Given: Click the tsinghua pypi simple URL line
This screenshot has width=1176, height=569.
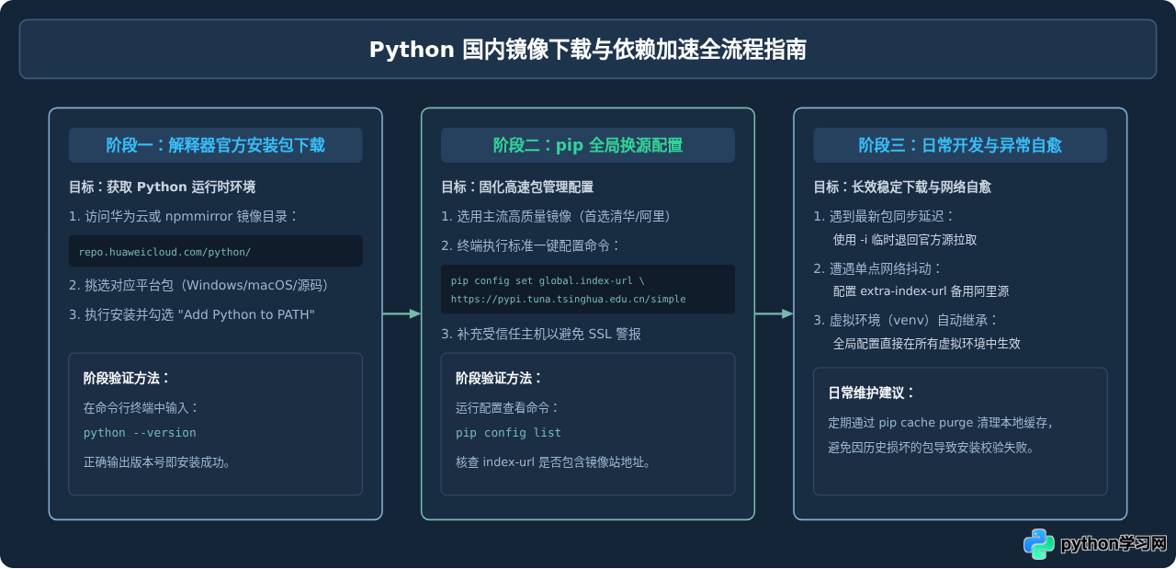Looking at the screenshot, I should pos(568,300).
